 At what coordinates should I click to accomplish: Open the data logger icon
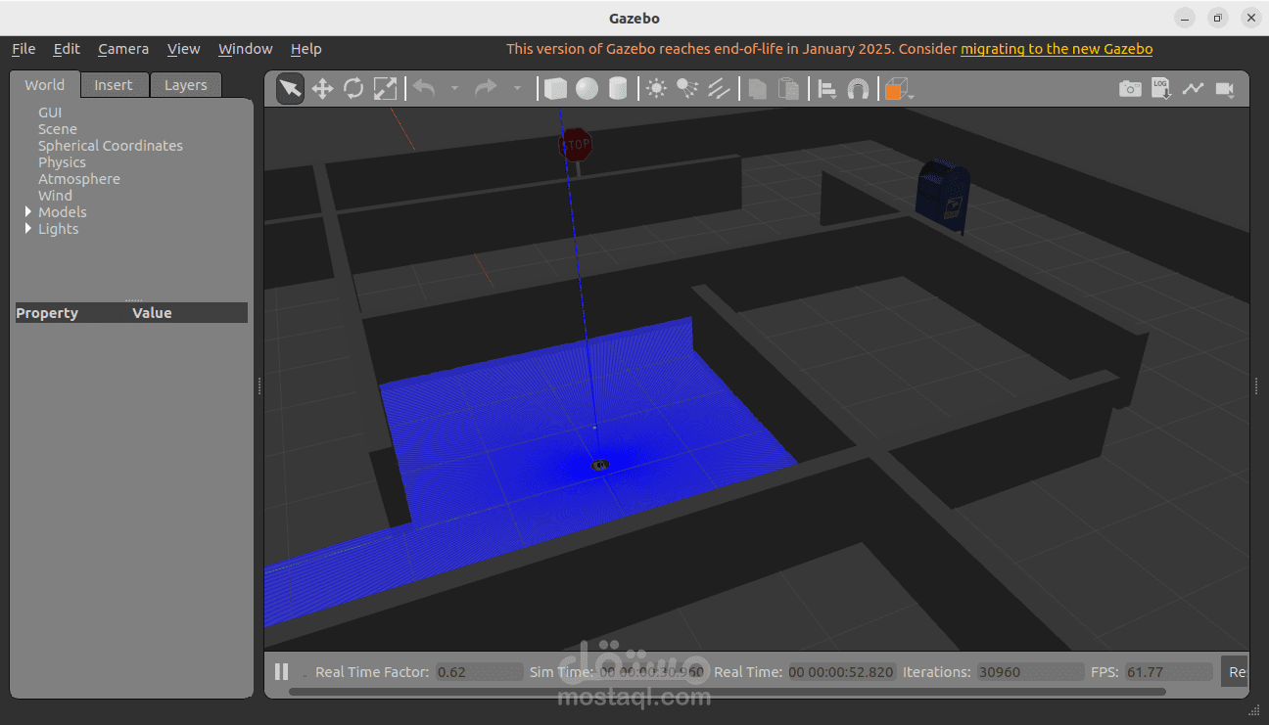point(1161,89)
